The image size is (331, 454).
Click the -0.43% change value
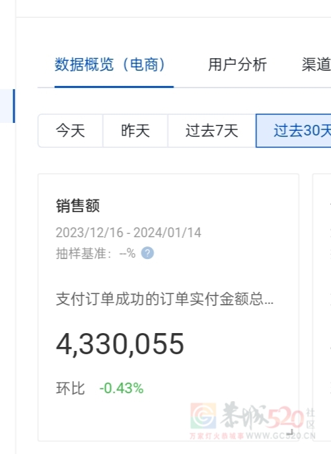[x=122, y=389]
